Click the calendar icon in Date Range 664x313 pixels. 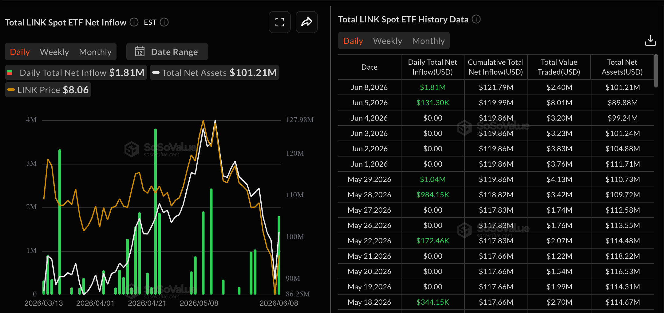coord(140,52)
